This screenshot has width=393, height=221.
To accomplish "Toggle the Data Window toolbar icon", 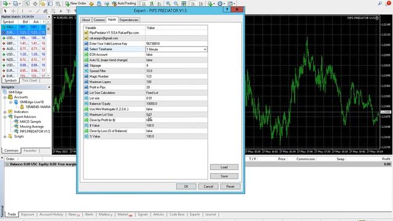I will (x=35, y=4).
